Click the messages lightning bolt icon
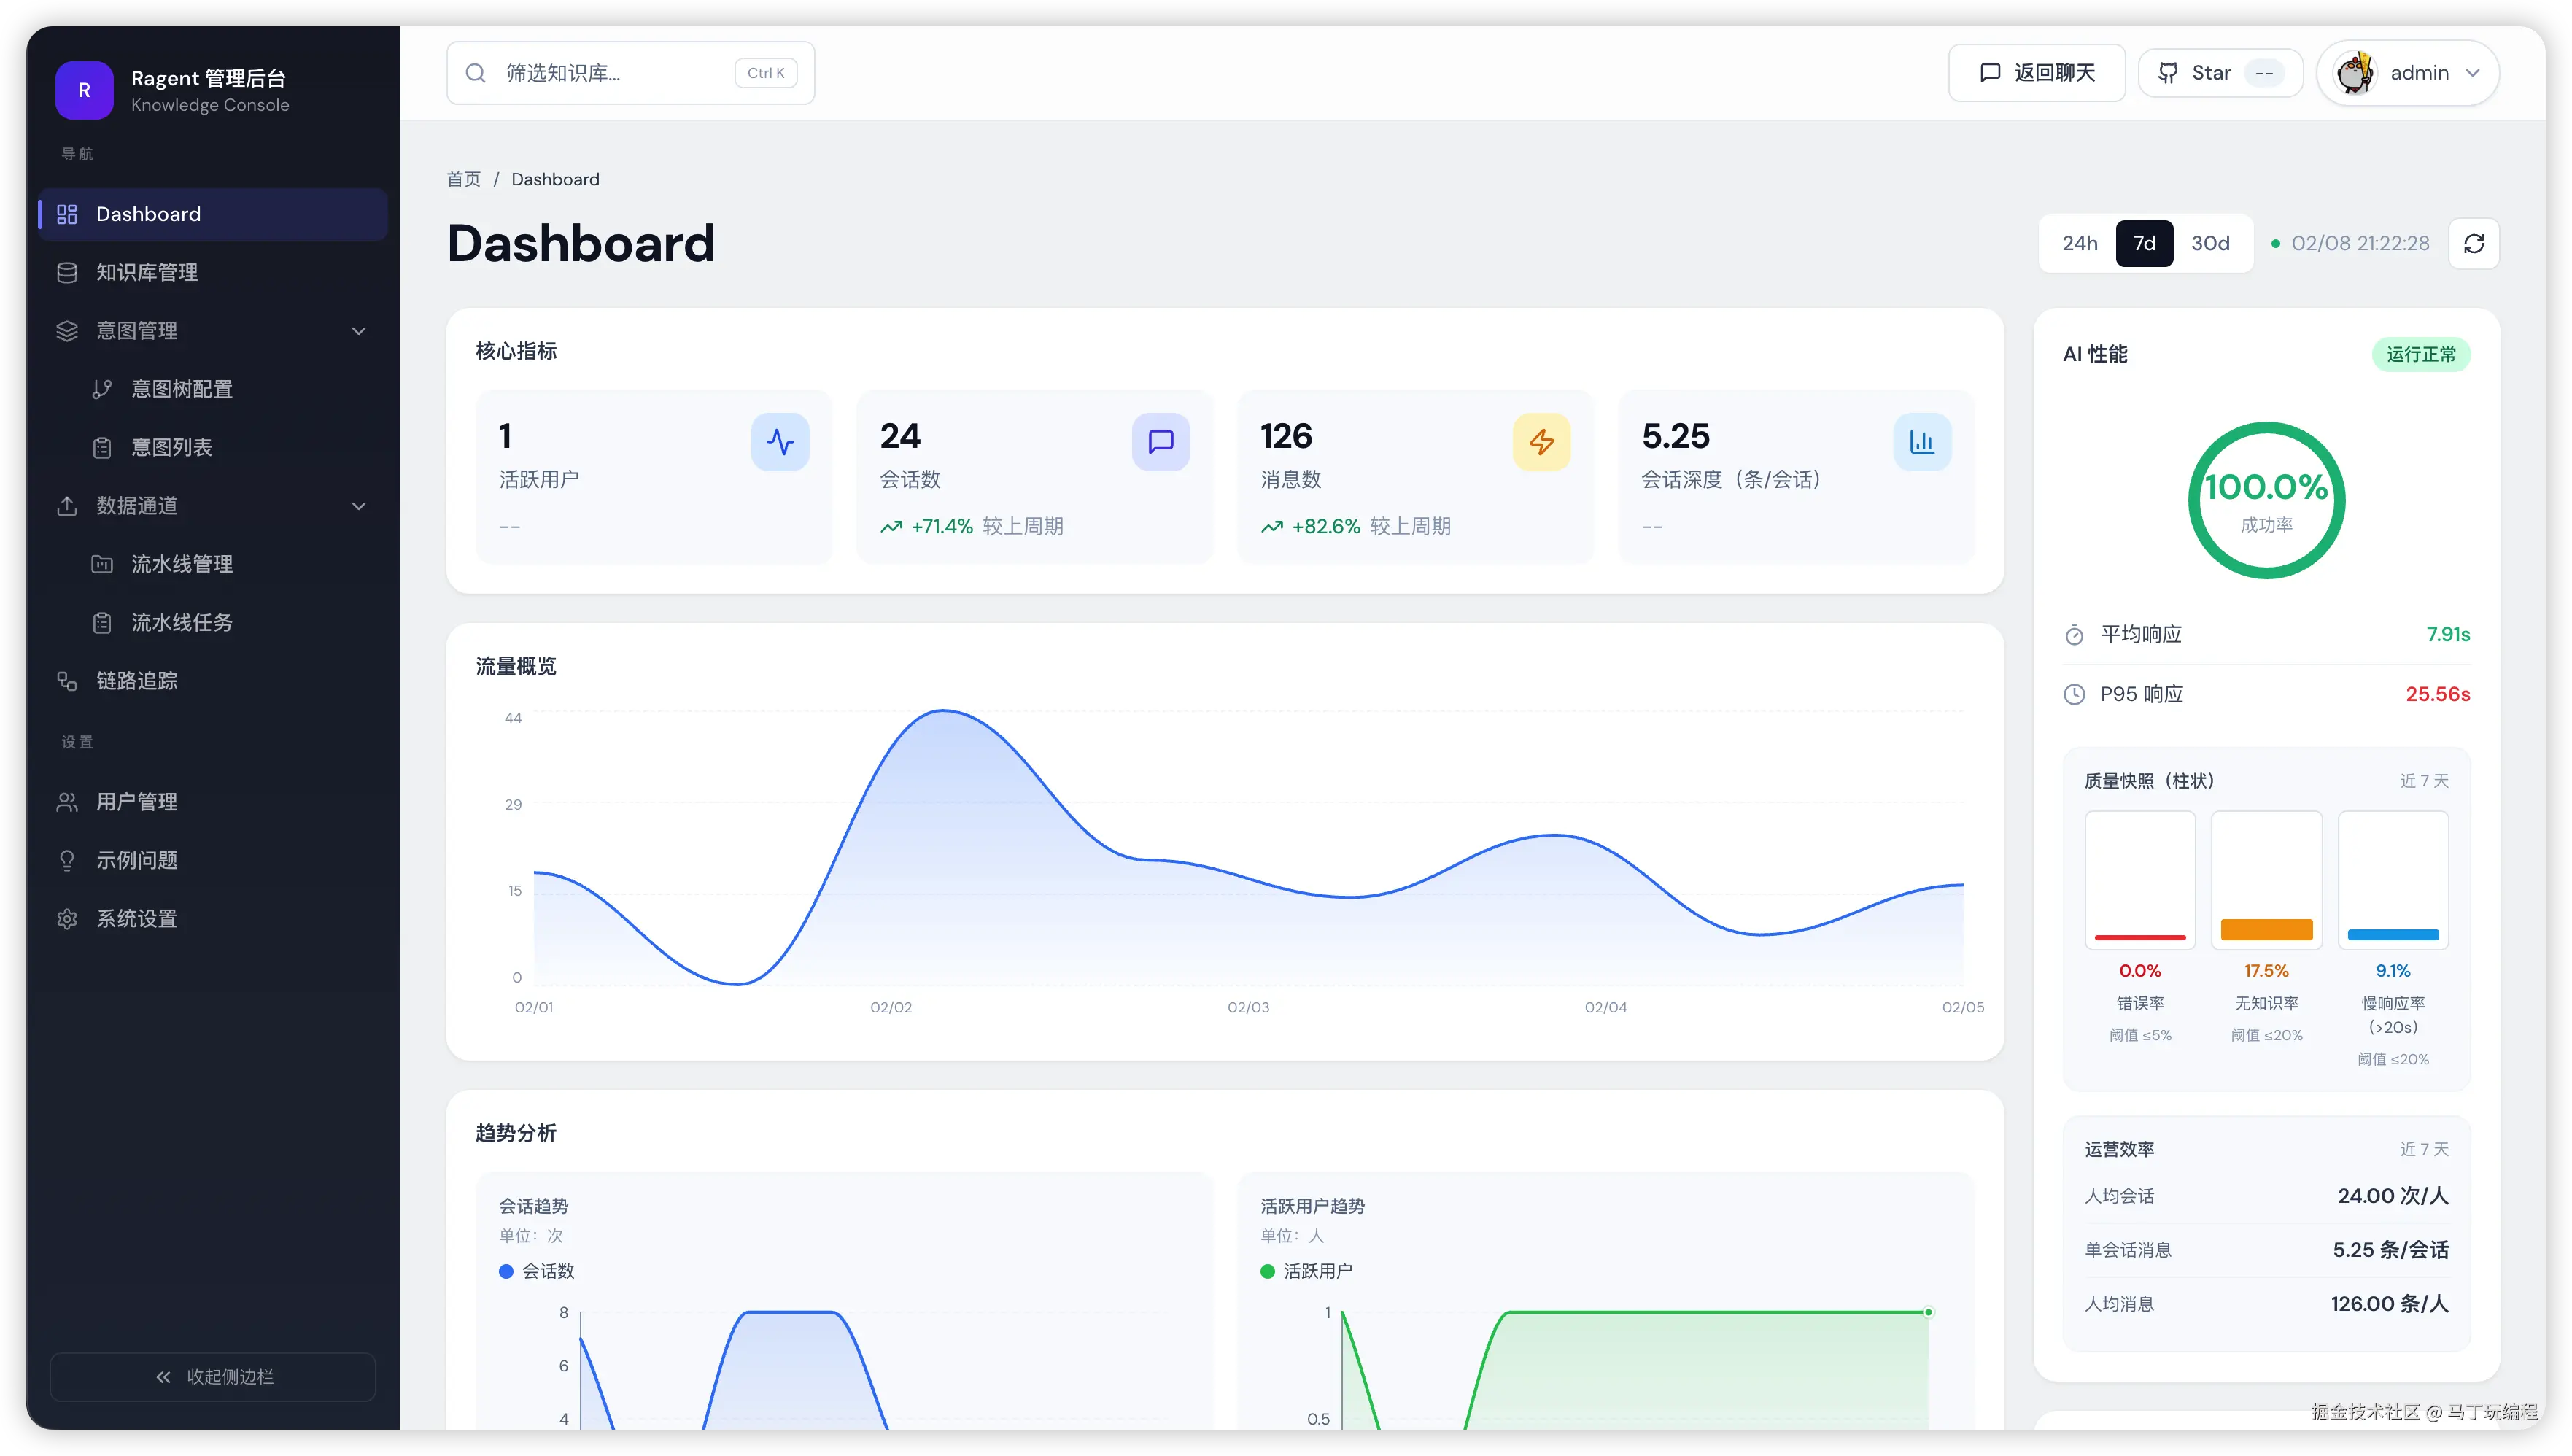Image resolution: width=2572 pixels, height=1456 pixels. (x=1541, y=441)
